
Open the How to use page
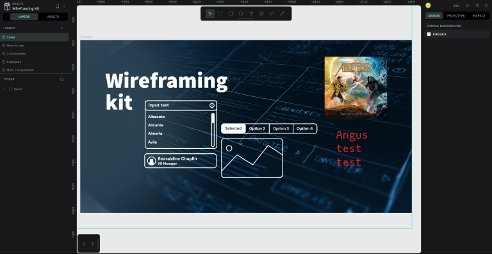point(35,46)
